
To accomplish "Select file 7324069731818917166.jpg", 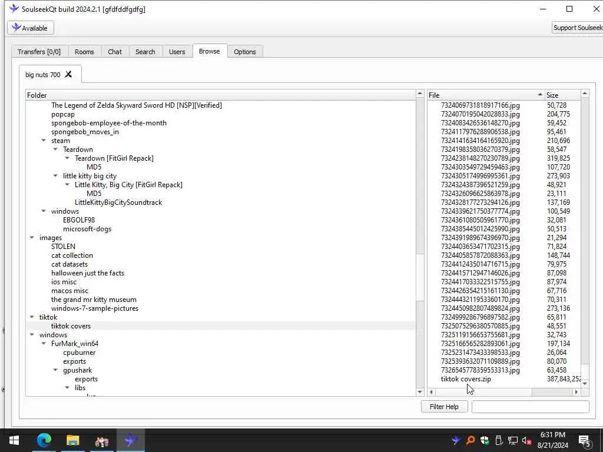I will pyautogui.click(x=481, y=105).
